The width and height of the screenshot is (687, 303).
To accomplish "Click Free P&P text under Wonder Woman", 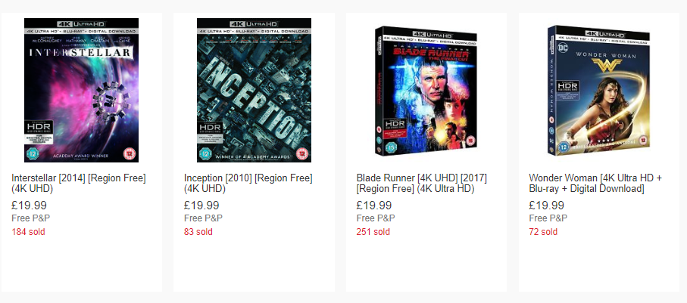I will pos(548,218).
